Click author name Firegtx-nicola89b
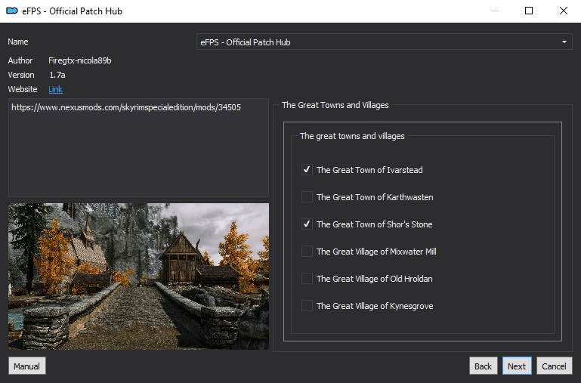The image size is (581, 383). coord(80,60)
